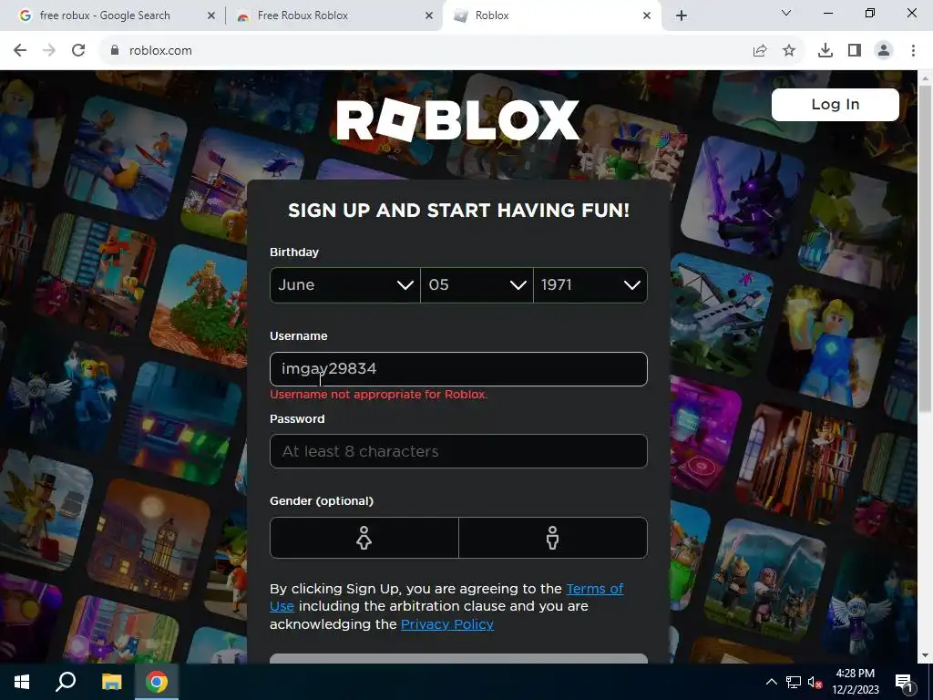Select the female gender icon
Screen dimensions: 933x700
364,538
